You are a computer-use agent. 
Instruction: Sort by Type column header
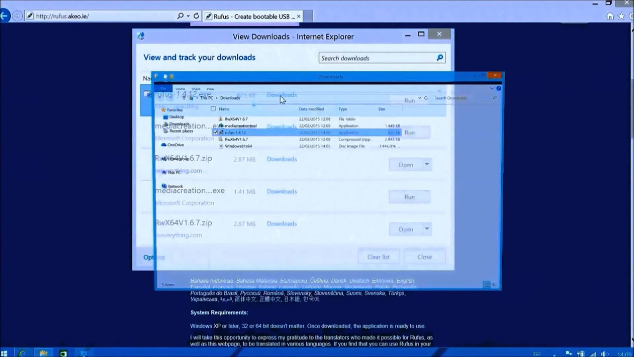click(343, 109)
